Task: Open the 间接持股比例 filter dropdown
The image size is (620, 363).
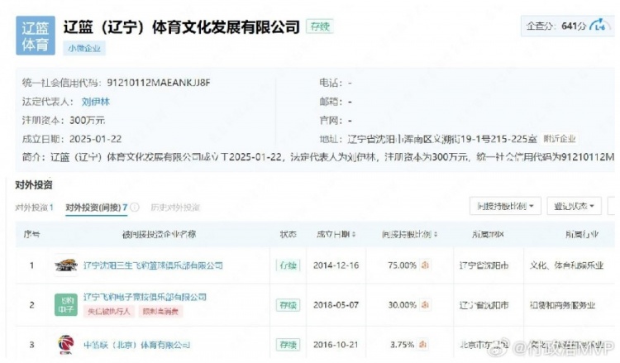Action: pyautogui.click(x=504, y=205)
